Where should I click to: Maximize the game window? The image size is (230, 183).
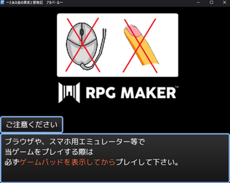pyautogui.click(x=211, y=3)
